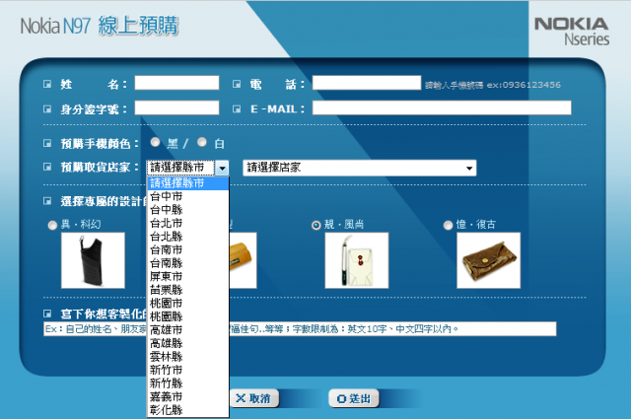The height and width of the screenshot is (419, 631).
Task: Select 雲林縣 in the dropdown
Action: pos(188,356)
